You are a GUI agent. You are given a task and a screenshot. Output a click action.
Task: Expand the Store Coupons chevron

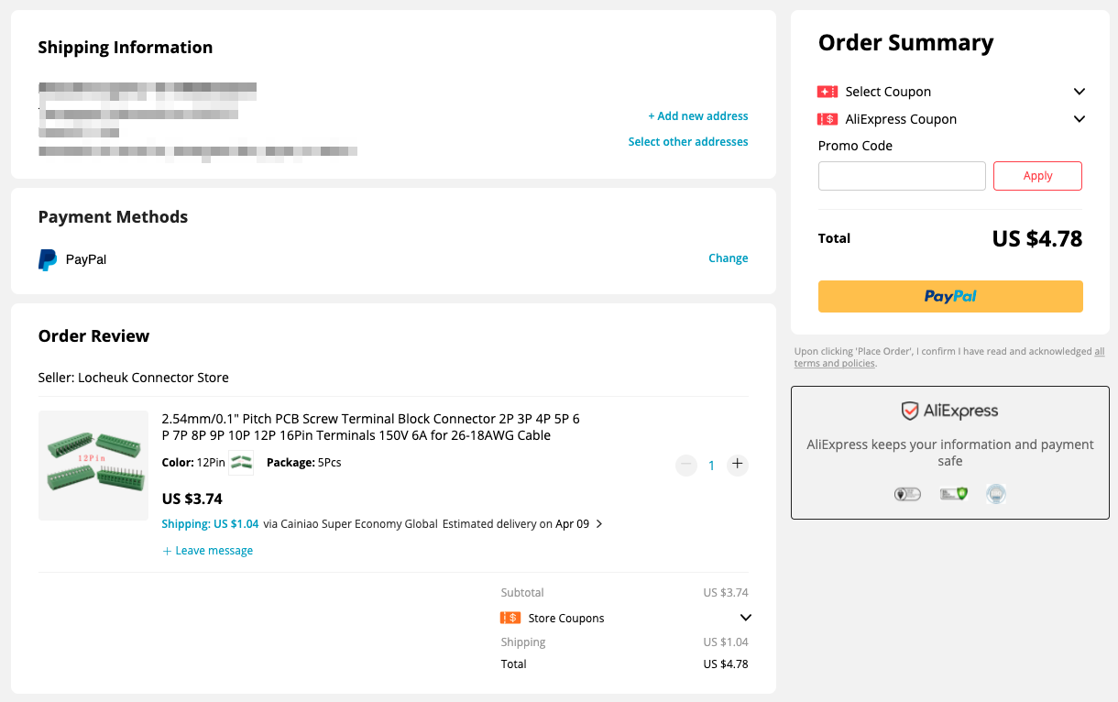(x=745, y=618)
